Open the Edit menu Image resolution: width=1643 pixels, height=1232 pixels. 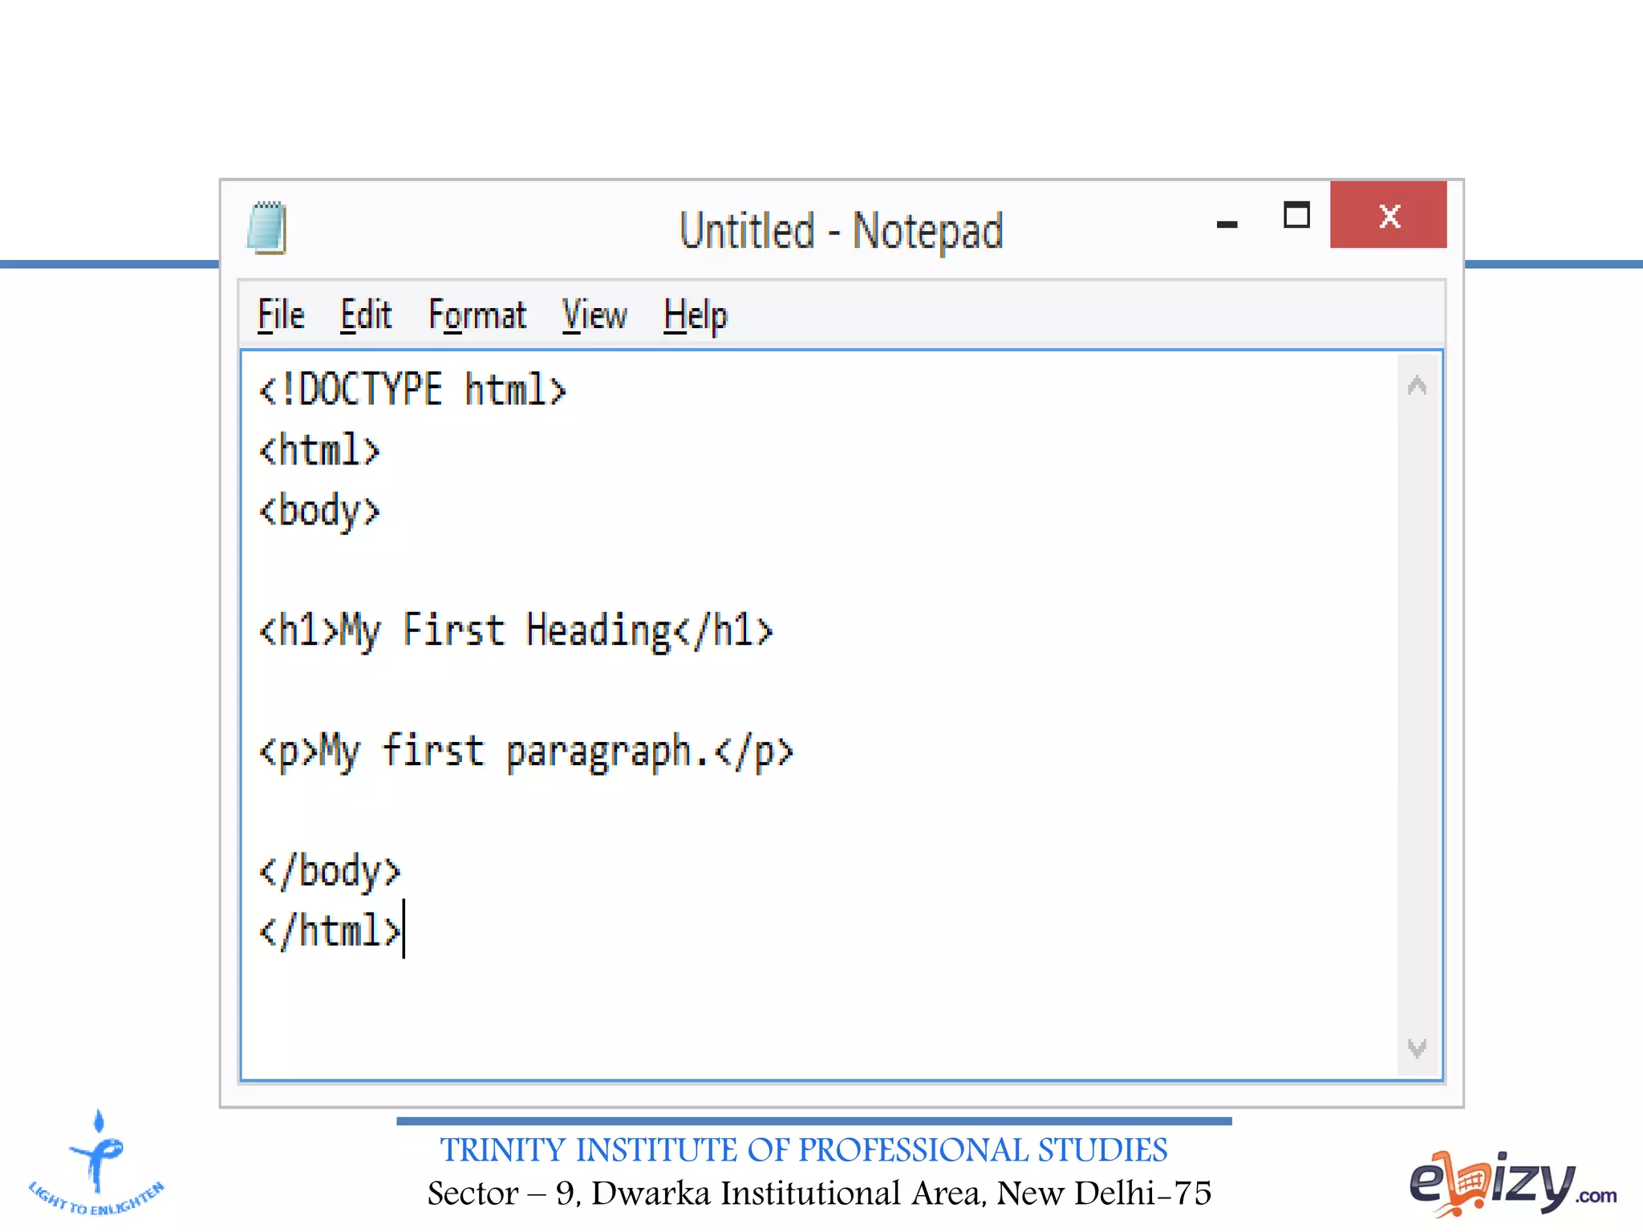366,315
